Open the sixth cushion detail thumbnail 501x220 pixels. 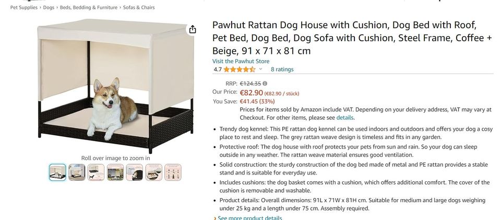154,172
